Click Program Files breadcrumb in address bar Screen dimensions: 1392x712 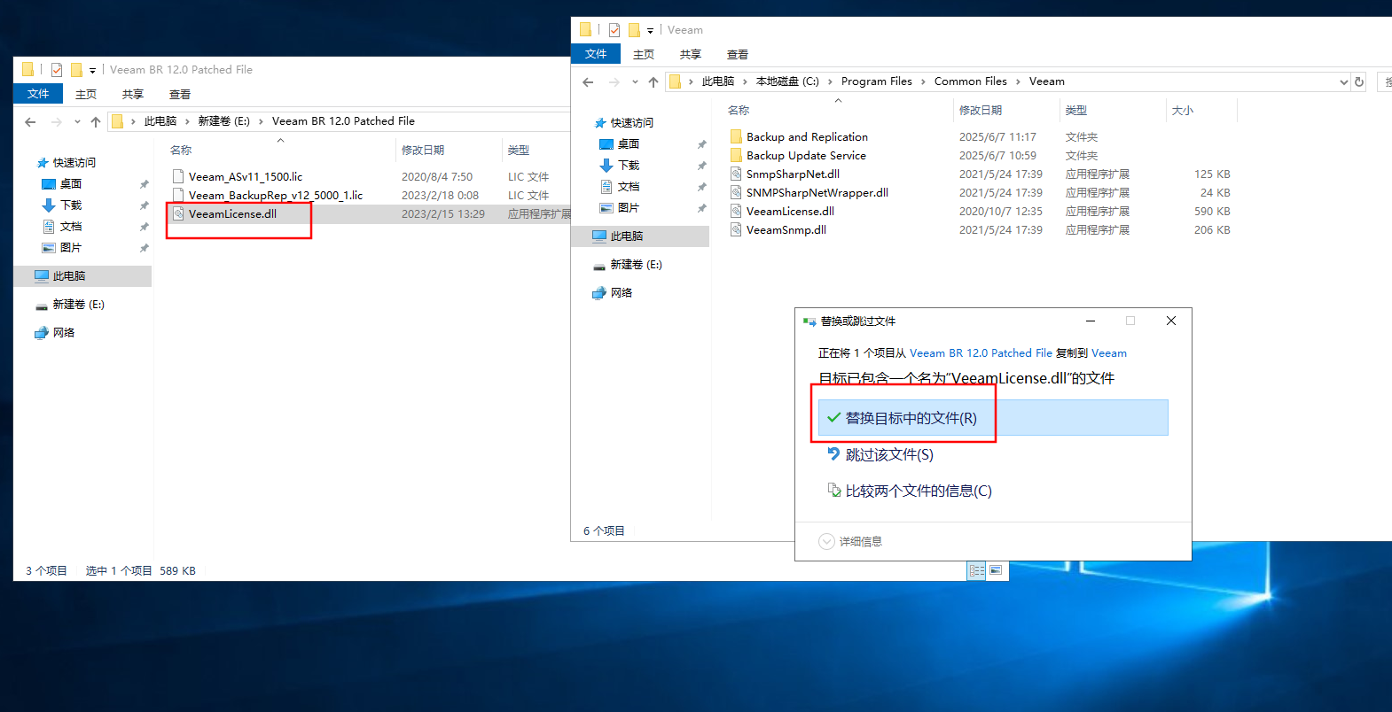876,81
